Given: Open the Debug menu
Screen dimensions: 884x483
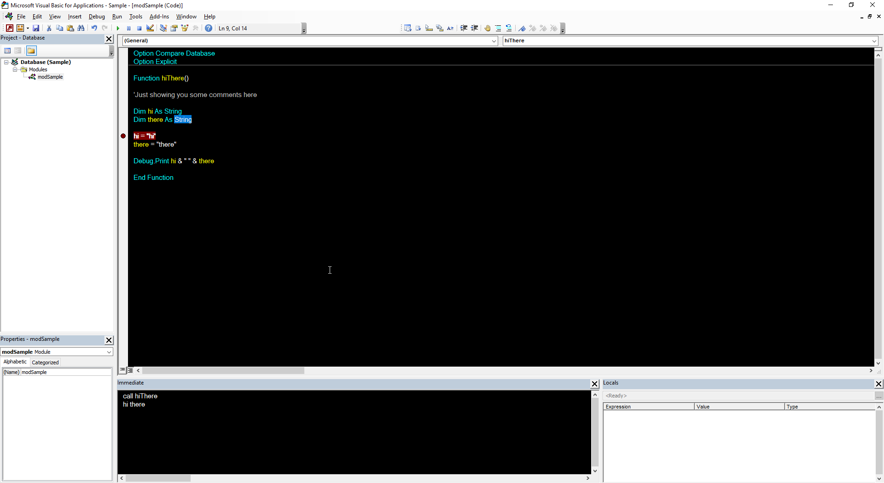Looking at the screenshot, I should [x=97, y=17].
